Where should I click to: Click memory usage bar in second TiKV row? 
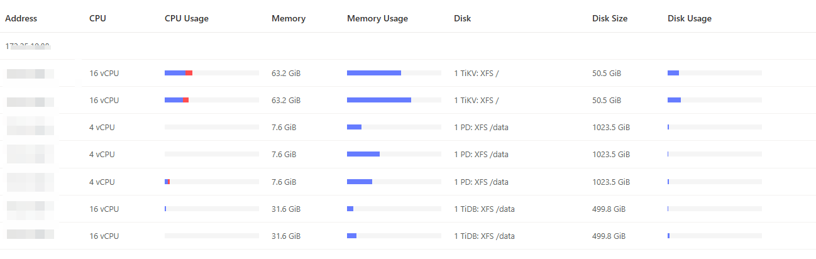(394, 100)
